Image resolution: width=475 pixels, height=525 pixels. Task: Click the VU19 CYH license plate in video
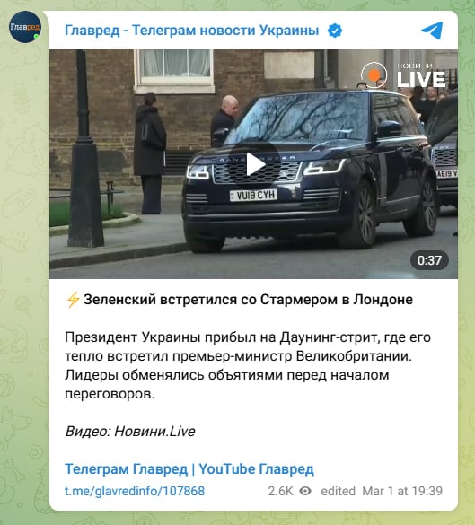pyautogui.click(x=253, y=195)
